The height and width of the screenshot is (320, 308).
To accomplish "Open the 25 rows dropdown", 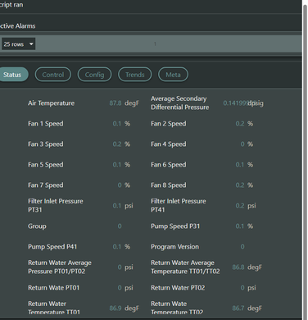I will (18, 44).
